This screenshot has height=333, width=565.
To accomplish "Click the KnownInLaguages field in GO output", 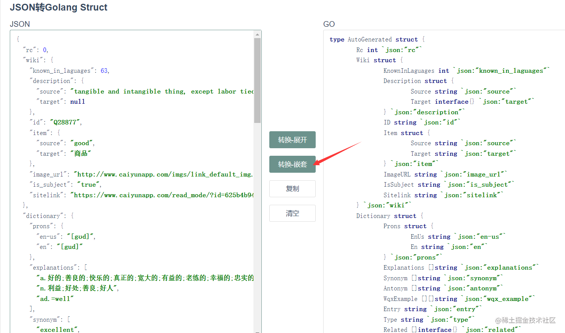I will [467, 71].
